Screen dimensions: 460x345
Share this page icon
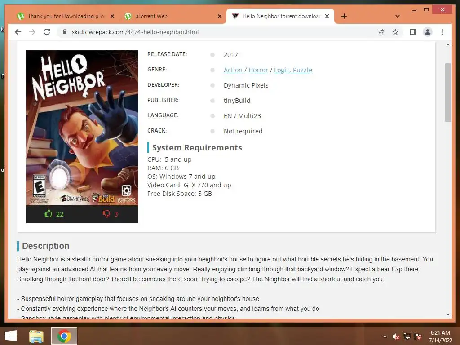[x=381, y=32]
